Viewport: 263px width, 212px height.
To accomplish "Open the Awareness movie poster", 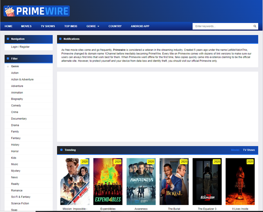I will pyautogui.click(x=141, y=181).
